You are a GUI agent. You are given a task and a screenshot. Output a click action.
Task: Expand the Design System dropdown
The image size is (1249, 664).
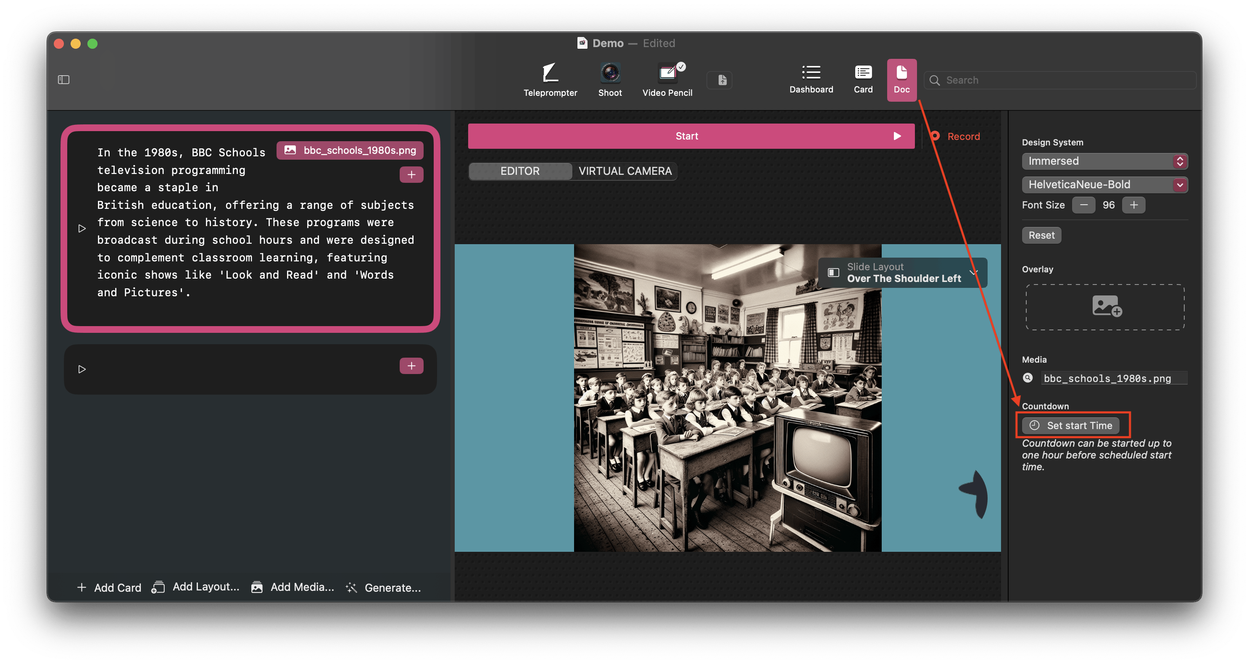tap(1104, 161)
